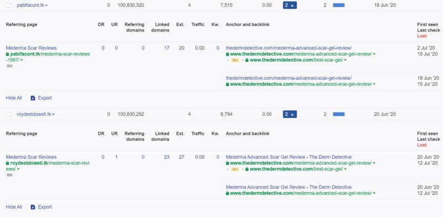Tick the checkbox beside roydestdowell.tk
This screenshot has width=443, height=217.
pyautogui.click(x=8, y=114)
